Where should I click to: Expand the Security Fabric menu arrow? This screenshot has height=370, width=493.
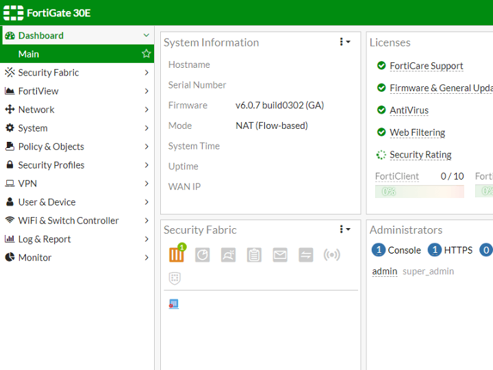pos(147,73)
